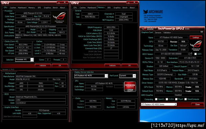This screenshot has width=206, height=129.
Task: Open the GPU-Z title bar menu icon
Action: pyautogui.click(x=202, y=32)
